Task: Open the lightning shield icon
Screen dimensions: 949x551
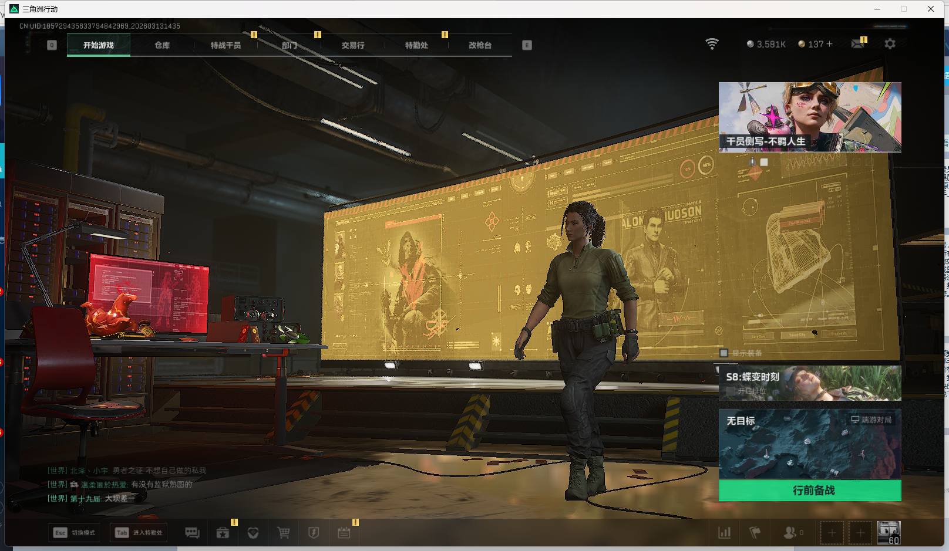Action: pos(314,533)
